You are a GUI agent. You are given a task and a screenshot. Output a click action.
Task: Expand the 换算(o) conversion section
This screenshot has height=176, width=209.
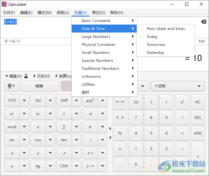[x=64, y=76]
